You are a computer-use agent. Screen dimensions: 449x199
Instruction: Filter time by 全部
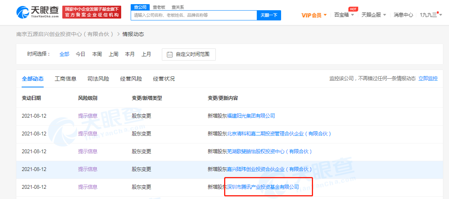click(65, 54)
